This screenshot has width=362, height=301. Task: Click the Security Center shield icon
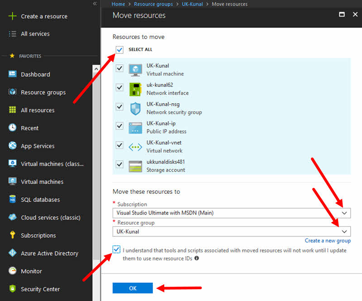(x=12, y=288)
